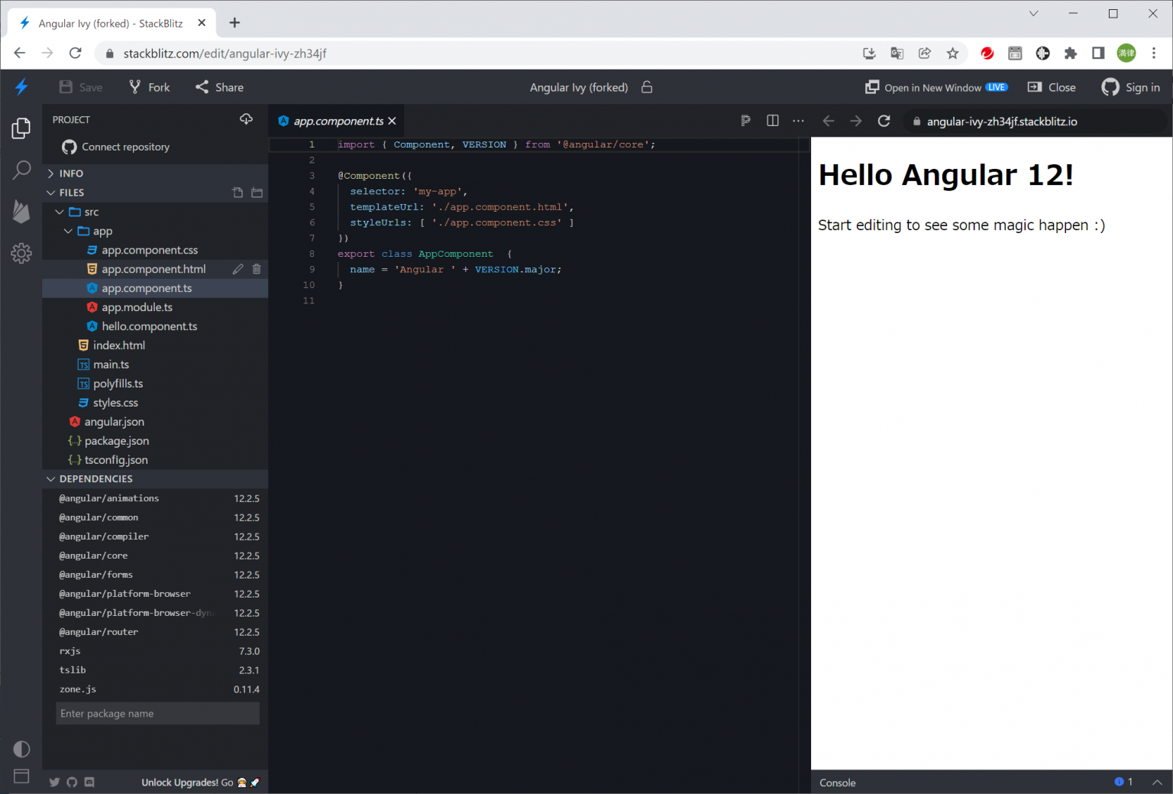Format code with the Prettier icon
Viewport: 1173px width, 794px height.
(x=745, y=121)
